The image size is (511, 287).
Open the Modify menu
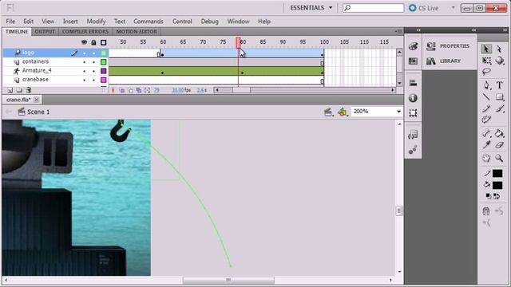[96, 22]
